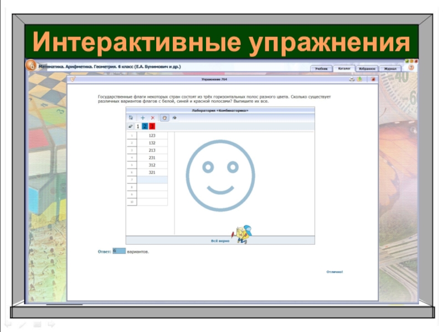Screen dimensions: 443x332
Task: Click the grade 6 orange logo icon
Action: (x=31, y=65)
